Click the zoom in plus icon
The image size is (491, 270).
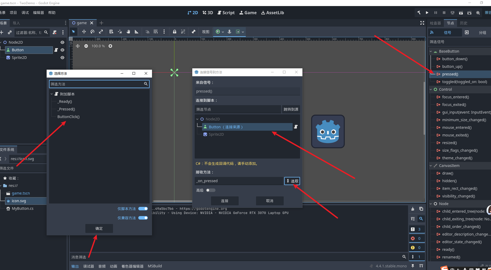pyautogui.click(x=110, y=46)
